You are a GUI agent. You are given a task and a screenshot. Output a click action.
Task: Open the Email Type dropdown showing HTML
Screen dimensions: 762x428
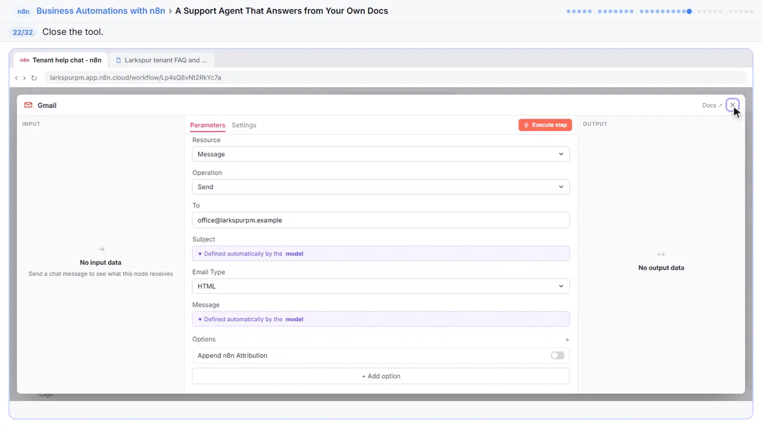(x=380, y=286)
